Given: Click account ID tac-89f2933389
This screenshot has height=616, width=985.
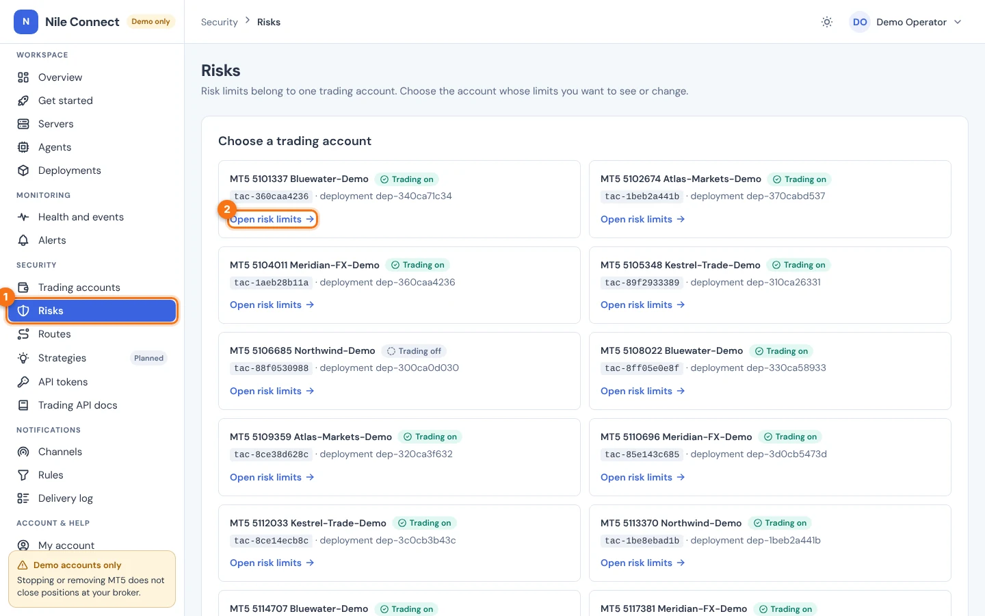Looking at the screenshot, I should pos(642,283).
